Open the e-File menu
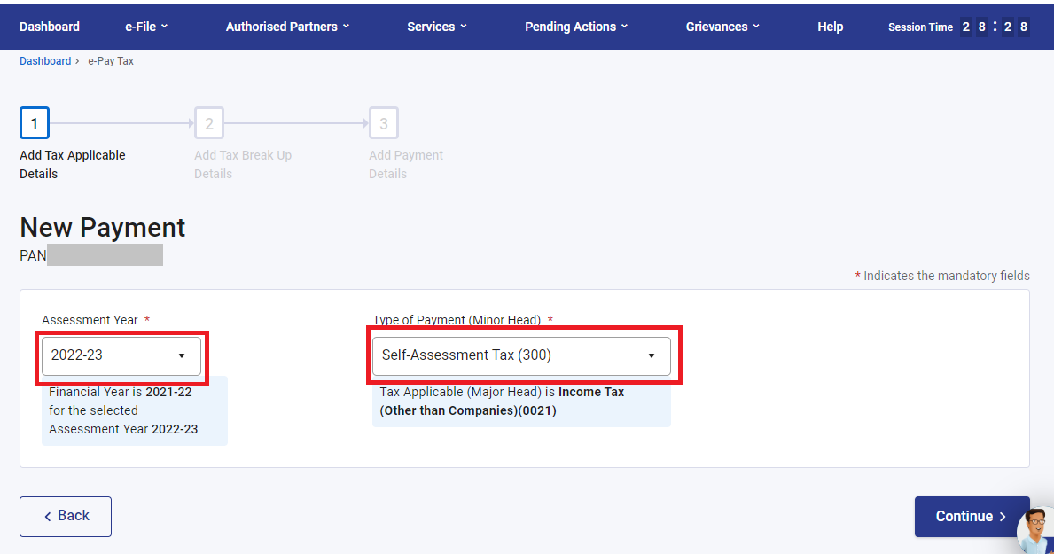1054x554 pixels. click(144, 27)
